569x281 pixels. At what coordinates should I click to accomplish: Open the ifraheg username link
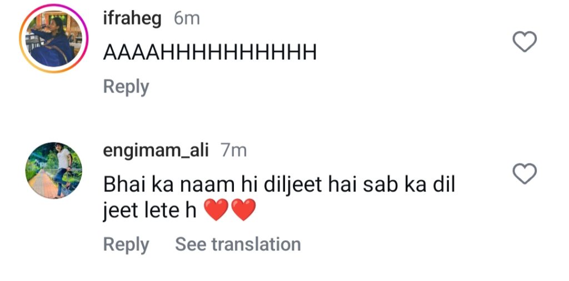coord(132,19)
